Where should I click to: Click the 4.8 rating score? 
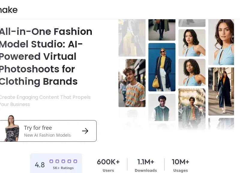click(x=40, y=165)
